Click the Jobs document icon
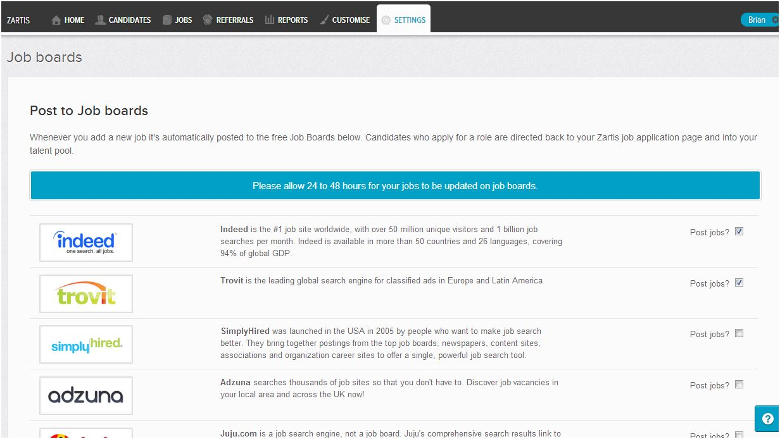 (167, 20)
